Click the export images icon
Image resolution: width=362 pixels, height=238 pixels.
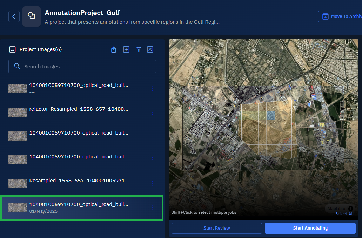pos(113,49)
